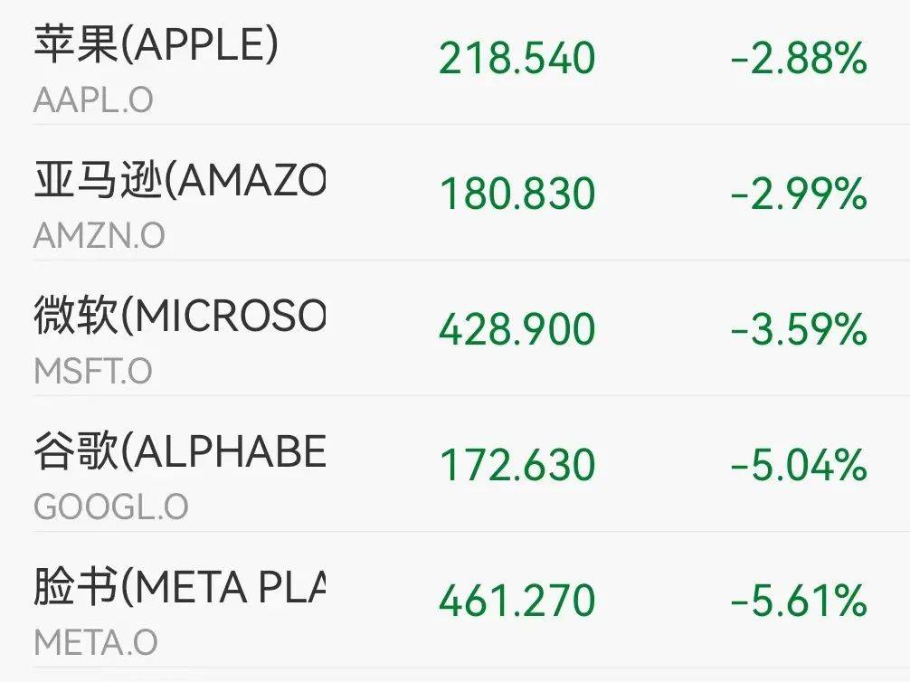
Task: Tap Meta's price 461.270
Action: tap(517, 600)
